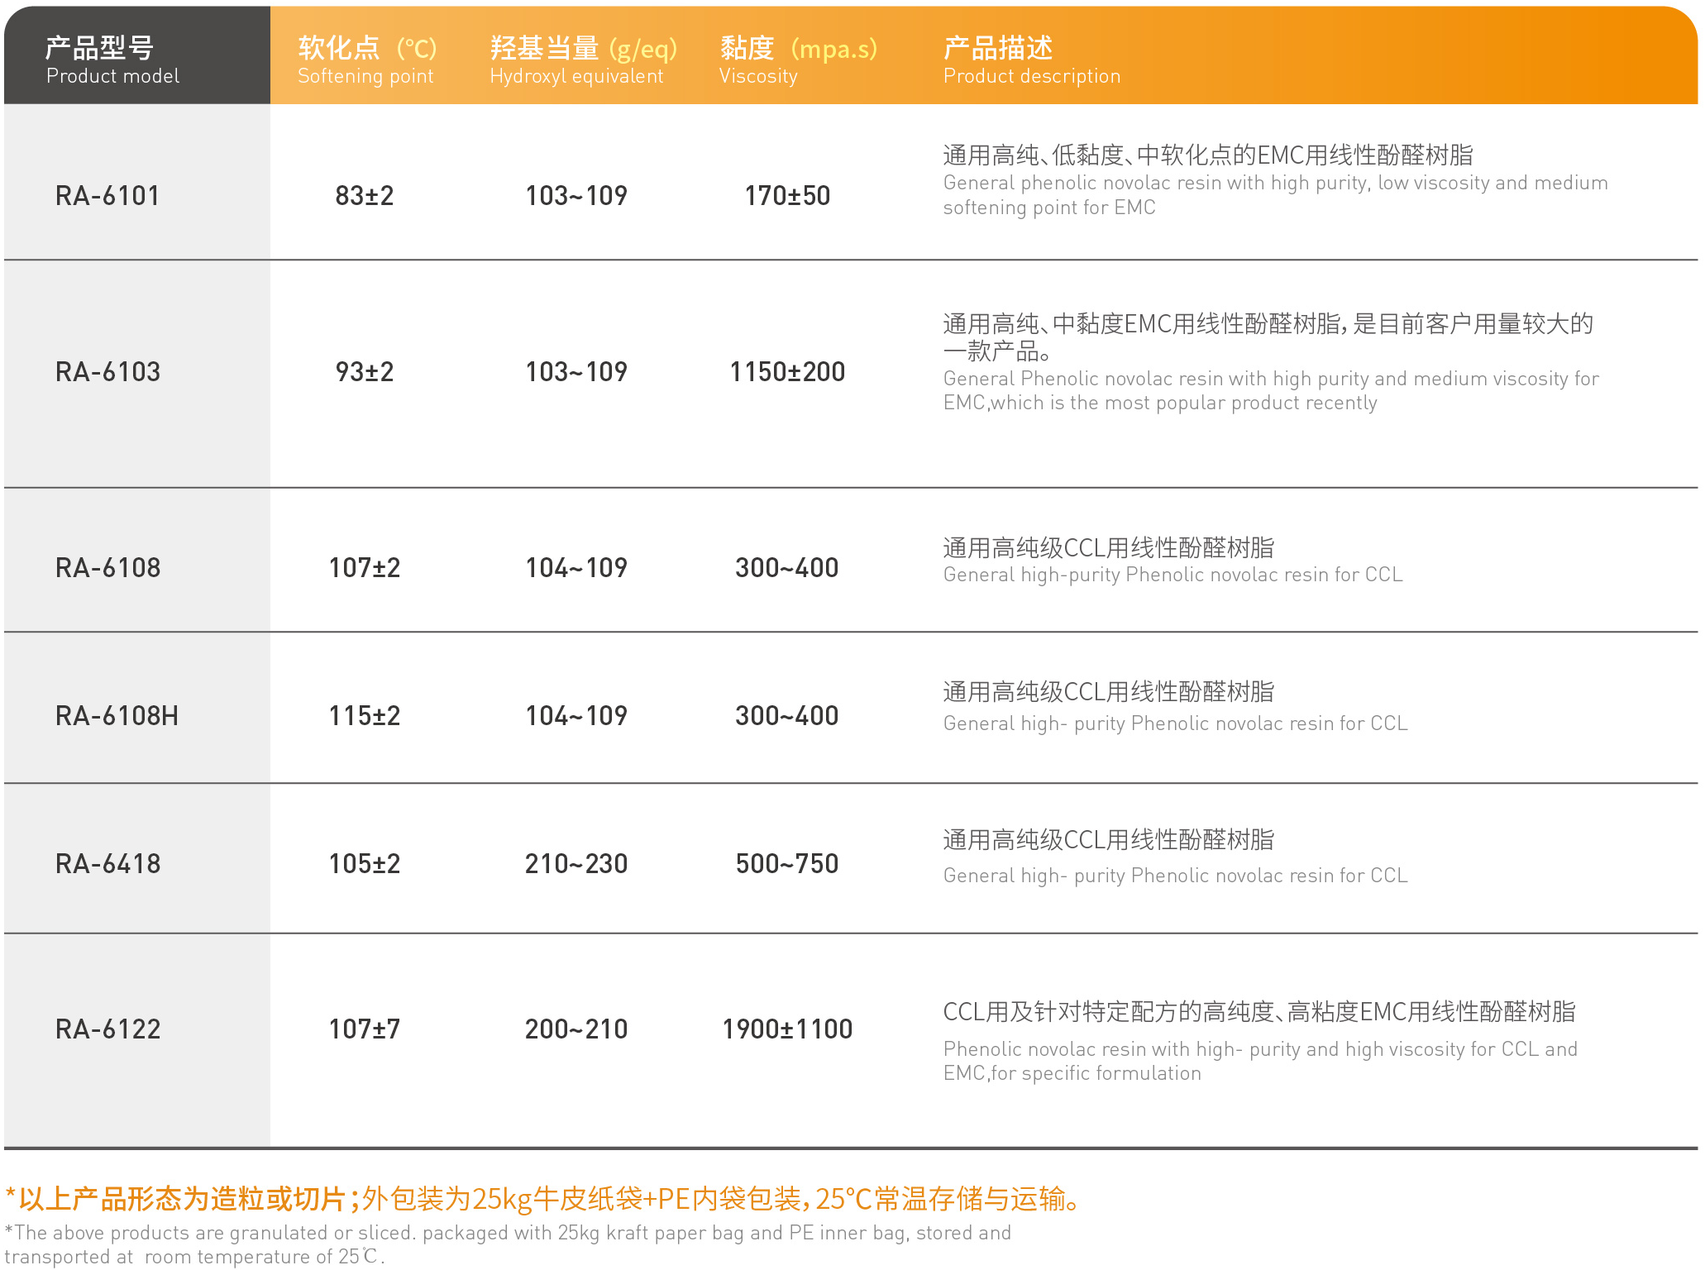The height and width of the screenshot is (1270, 1705).
Task: Select the 210~230 hydroxyl equivalent for RA-6418
Action: tap(577, 863)
